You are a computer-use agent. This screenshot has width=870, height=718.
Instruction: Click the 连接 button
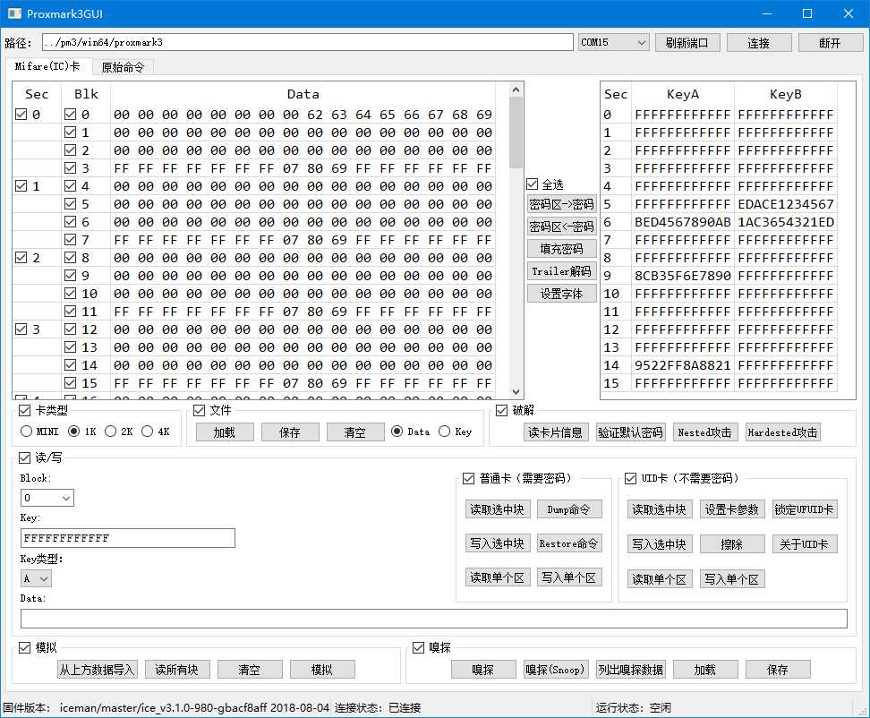point(758,43)
